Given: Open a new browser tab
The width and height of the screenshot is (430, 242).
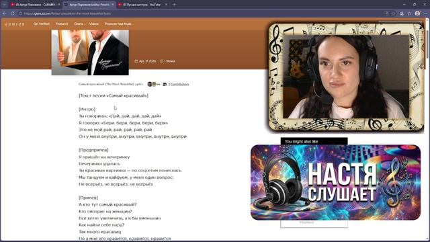Looking at the screenshot, I should 174,5.
